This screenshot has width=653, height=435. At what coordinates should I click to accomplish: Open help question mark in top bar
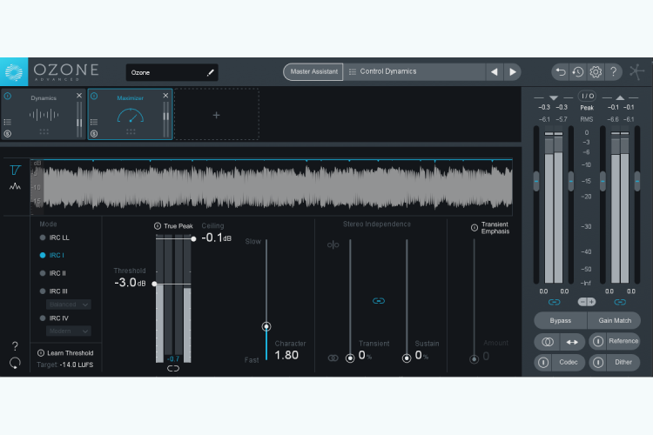(x=614, y=71)
